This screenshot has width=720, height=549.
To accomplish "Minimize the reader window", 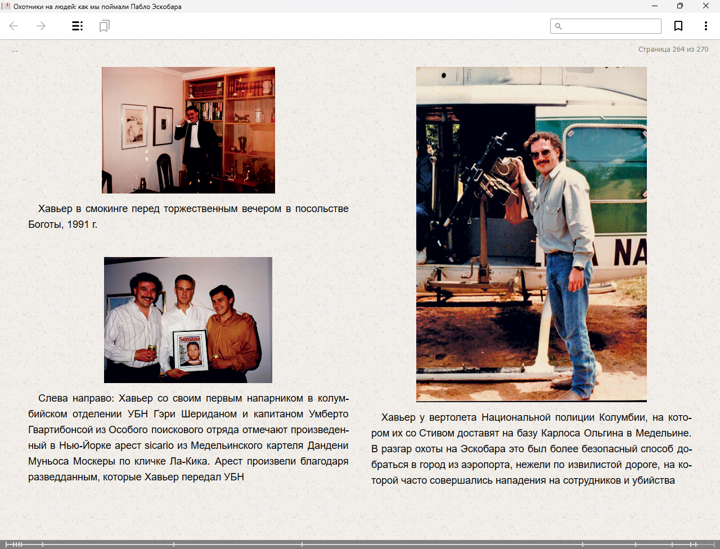I will [x=655, y=6].
